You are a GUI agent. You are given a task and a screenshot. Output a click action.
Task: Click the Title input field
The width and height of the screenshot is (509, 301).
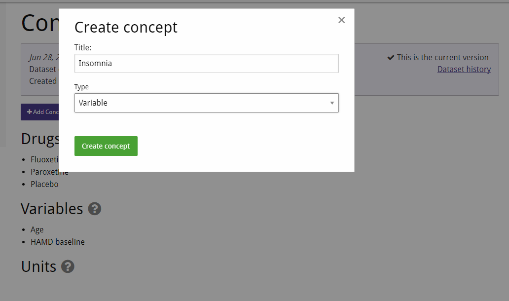pos(207,63)
